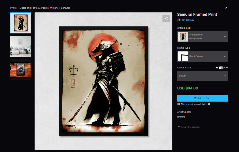
Task: Click the share icon on the print preview
Action: [166, 18]
